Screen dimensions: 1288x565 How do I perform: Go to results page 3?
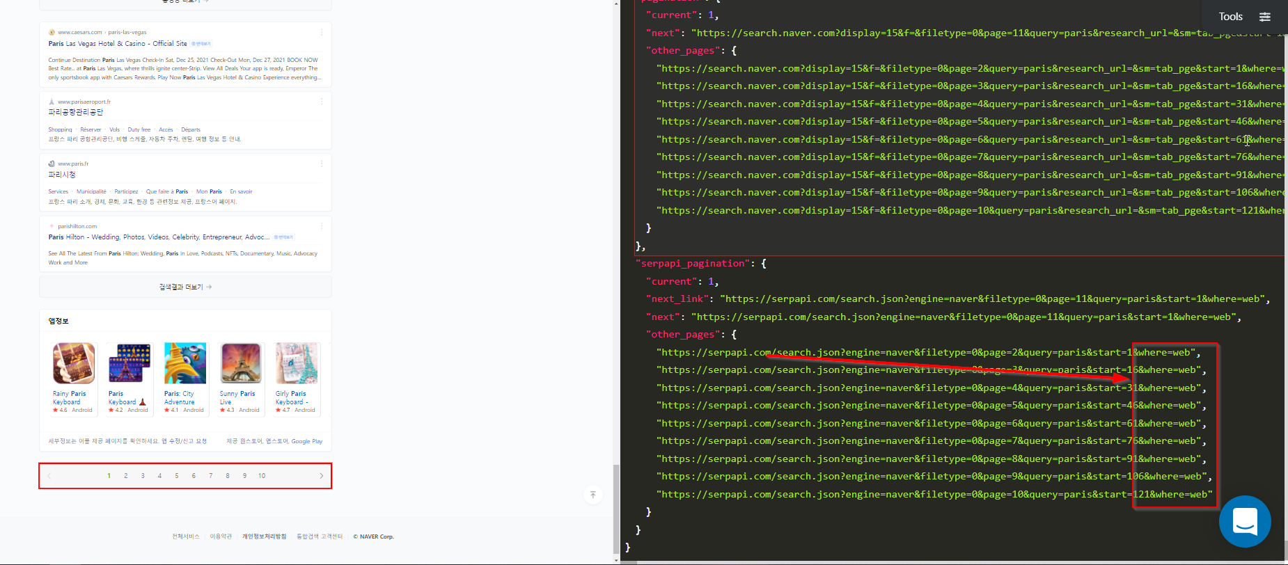(143, 476)
